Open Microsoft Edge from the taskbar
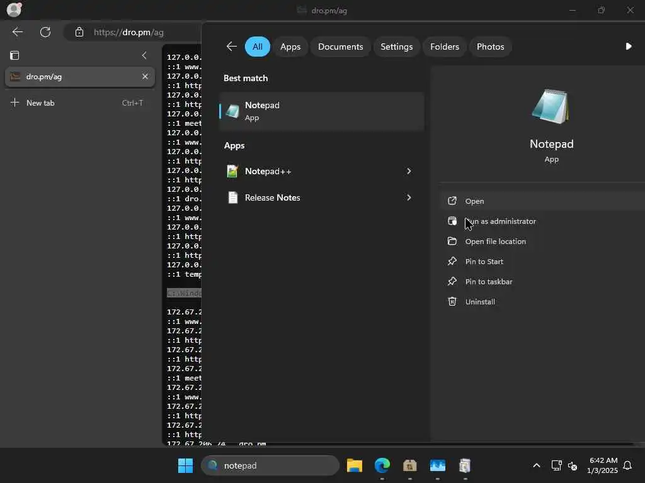Screen dimensions: 645x483 [382, 466]
